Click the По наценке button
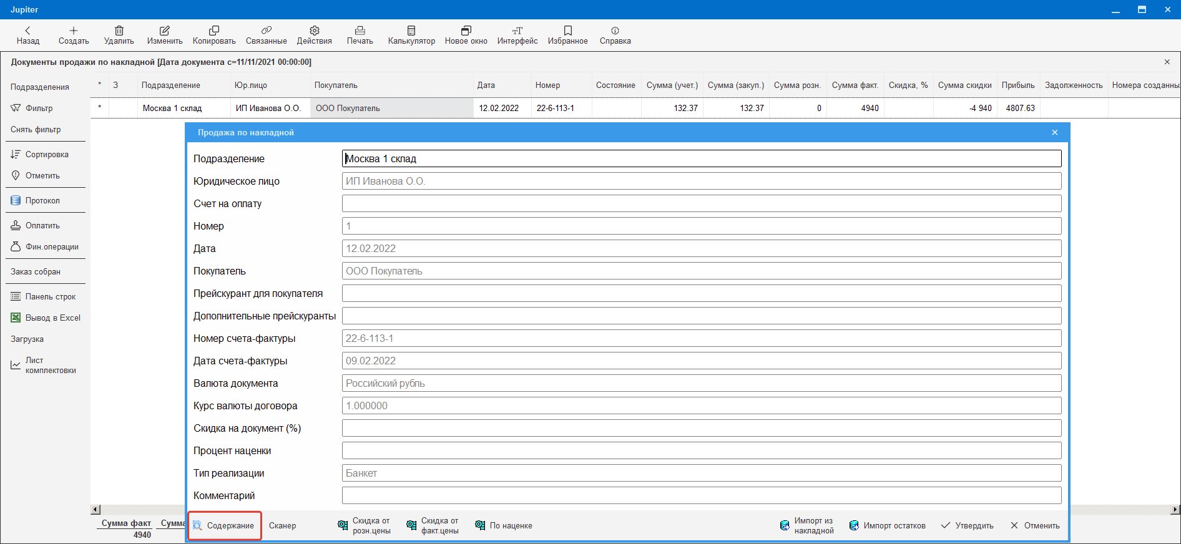This screenshot has height=544, width=1181. coord(504,525)
